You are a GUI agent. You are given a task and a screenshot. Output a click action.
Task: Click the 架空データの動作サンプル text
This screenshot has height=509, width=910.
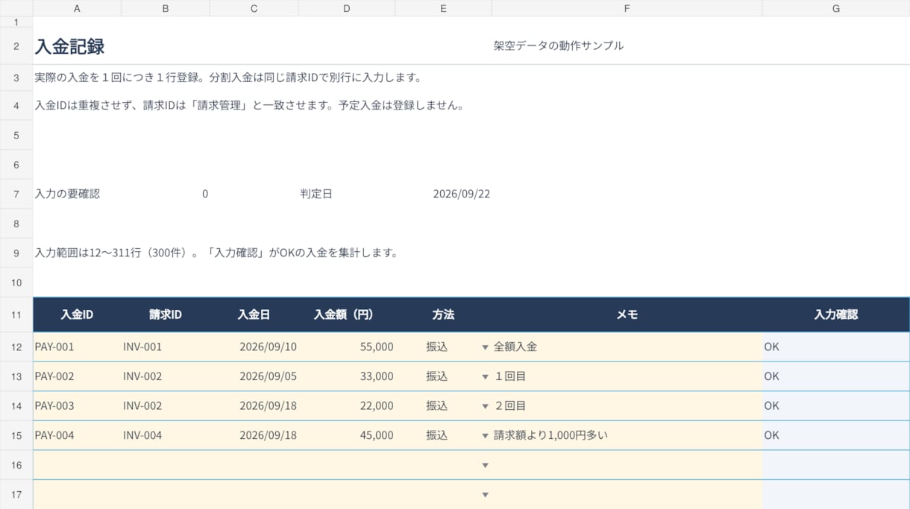coord(559,45)
